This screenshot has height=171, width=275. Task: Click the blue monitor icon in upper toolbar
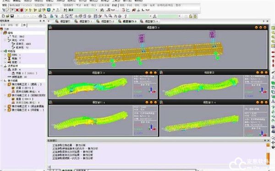(x=49, y=10)
